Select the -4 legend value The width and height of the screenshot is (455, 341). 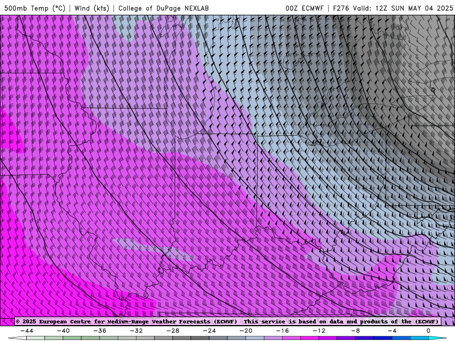[x=392, y=331]
